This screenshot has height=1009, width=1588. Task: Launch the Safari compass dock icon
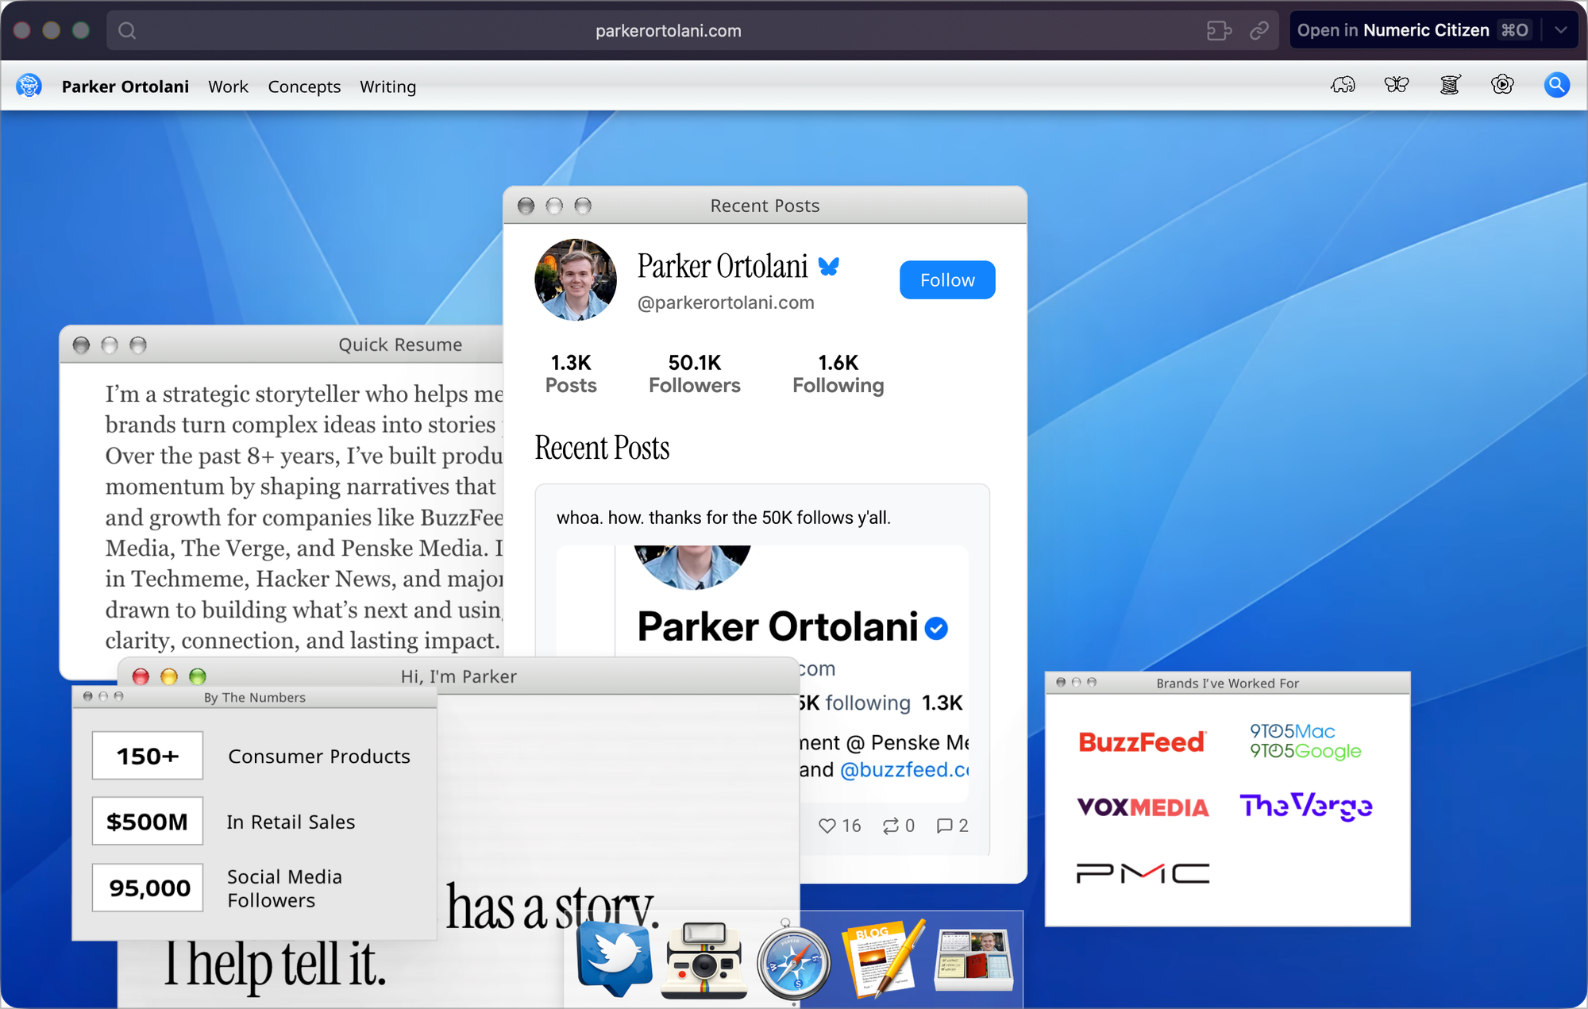click(x=792, y=963)
